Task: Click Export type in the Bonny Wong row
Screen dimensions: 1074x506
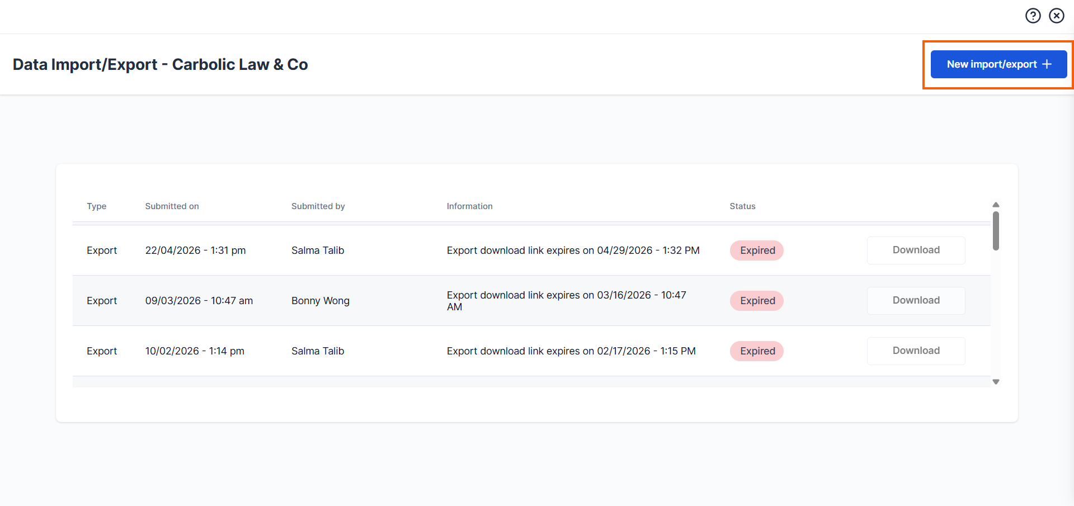Action: pos(102,301)
